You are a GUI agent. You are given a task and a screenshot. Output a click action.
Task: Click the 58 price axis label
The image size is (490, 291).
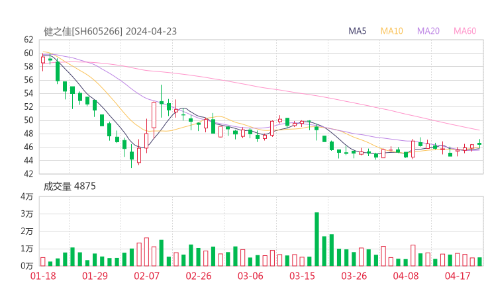click(28, 67)
